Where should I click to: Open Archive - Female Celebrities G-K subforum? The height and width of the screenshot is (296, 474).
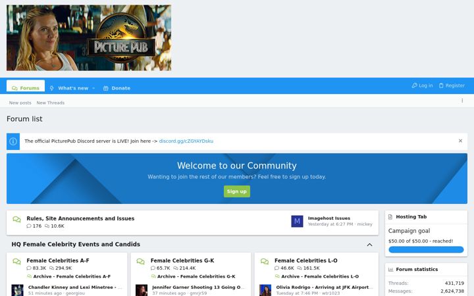(x=196, y=276)
